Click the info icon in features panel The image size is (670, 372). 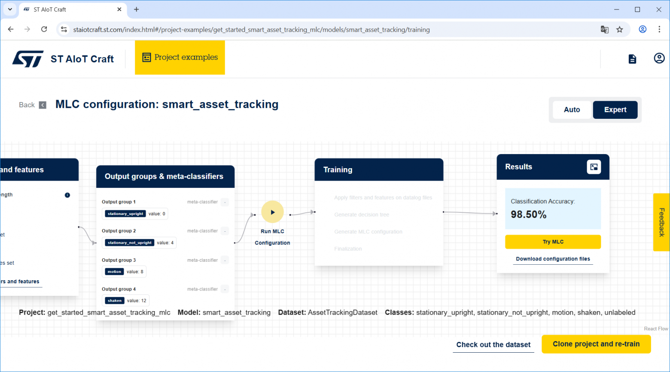click(67, 195)
